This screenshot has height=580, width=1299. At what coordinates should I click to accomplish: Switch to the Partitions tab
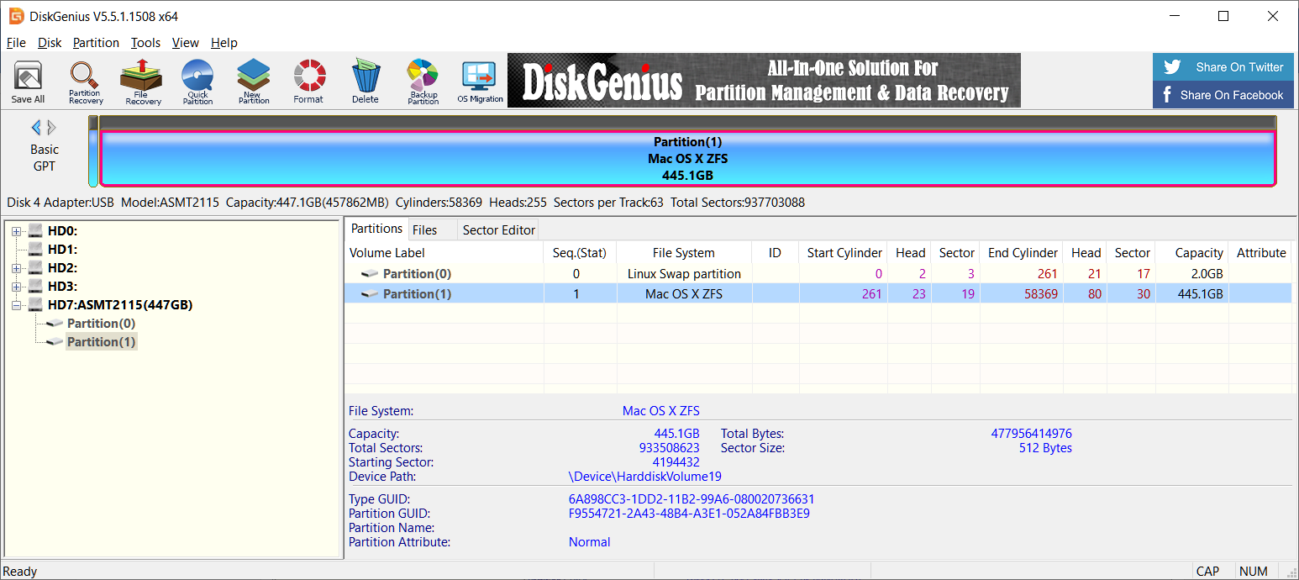[x=376, y=229]
